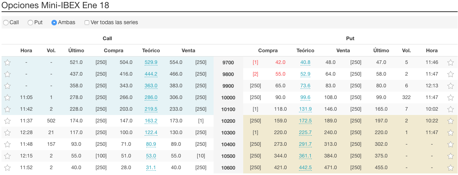The height and width of the screenshot is (175, 458).
Task: Open put theoretical price 291.7 link
Action: 305,144
